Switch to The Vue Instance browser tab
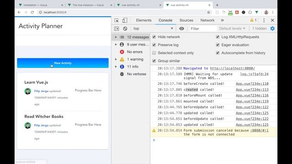This screenshot has width=292, height=164. (90, 5)
